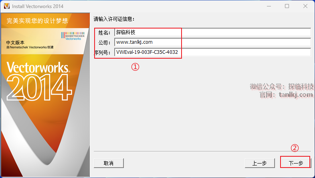Click the Vectorworks 2014 banner title
This screenshot has height=178, width=315.
(x=38, y=80)
